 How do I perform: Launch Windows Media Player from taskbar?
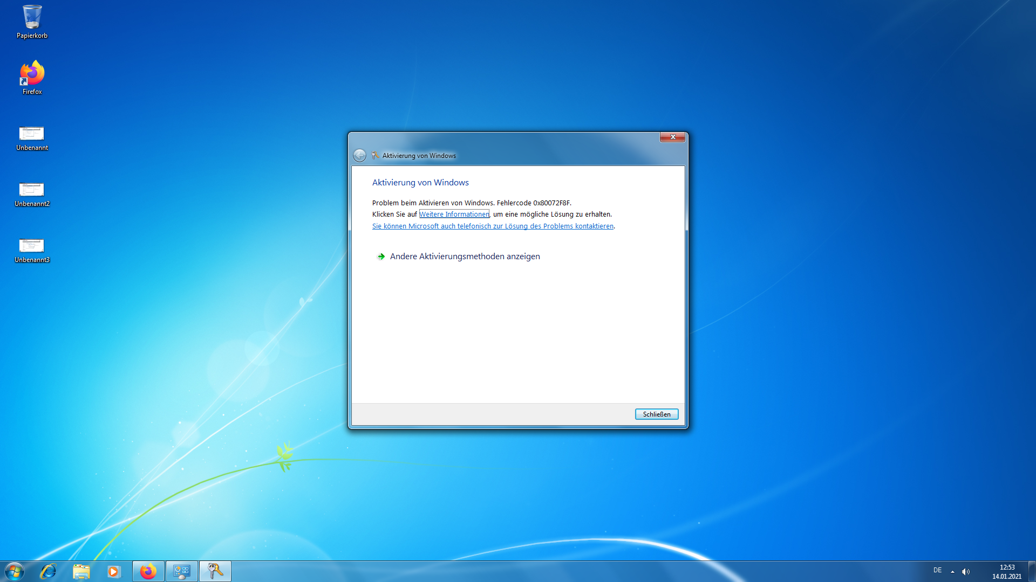113,571
